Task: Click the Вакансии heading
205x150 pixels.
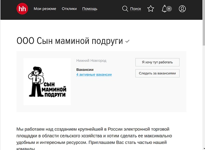Action: [x=85, y=69]
